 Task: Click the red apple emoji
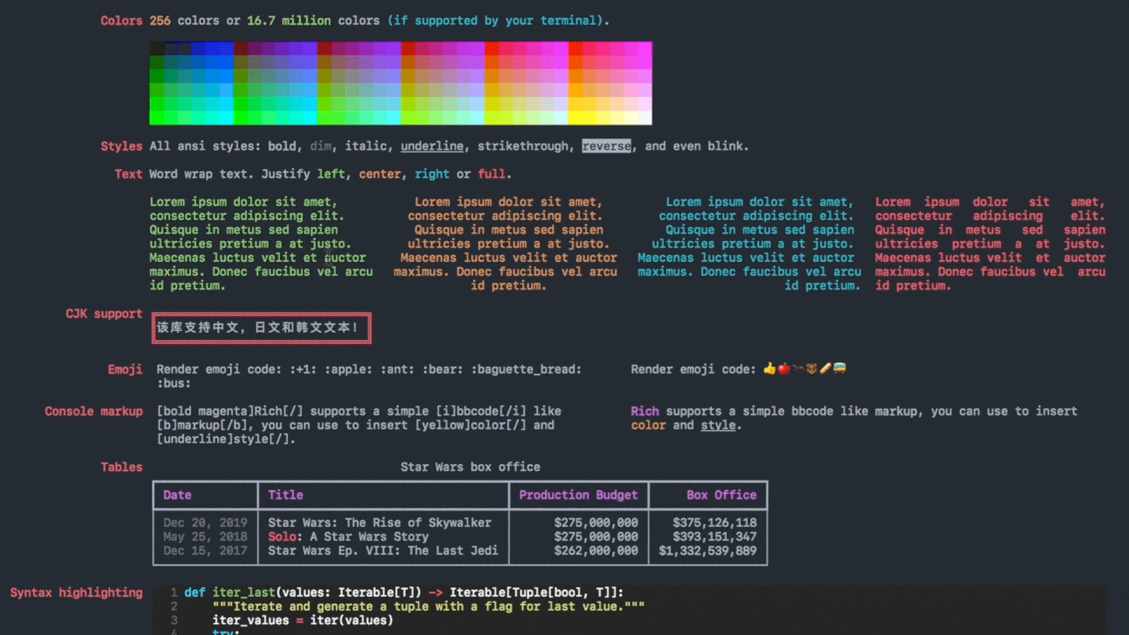tap(783, 369)
